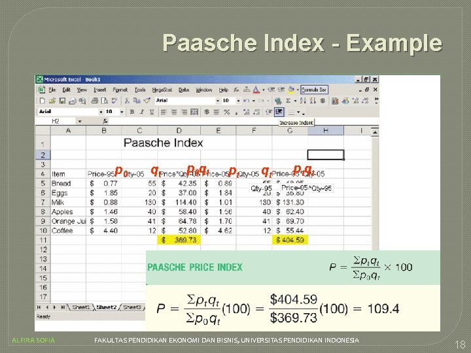Screen dimensions: 471x353
Task: Toggle the Formula Bar button
Action: coord(314,90)
